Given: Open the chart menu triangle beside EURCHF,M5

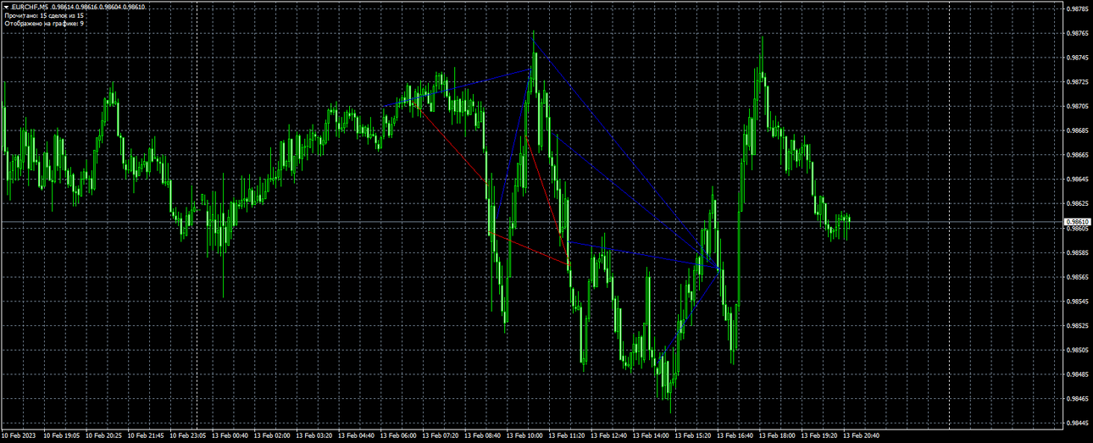Looking at the screenshot, I should click(x=7, y=7).
